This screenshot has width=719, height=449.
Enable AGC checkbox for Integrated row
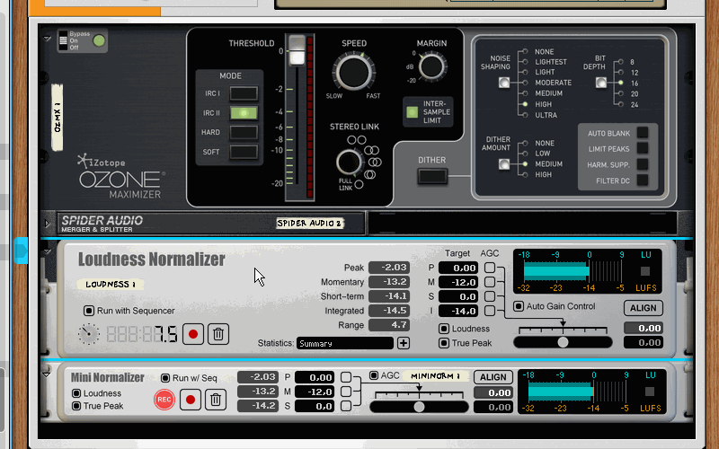(490, 311)
